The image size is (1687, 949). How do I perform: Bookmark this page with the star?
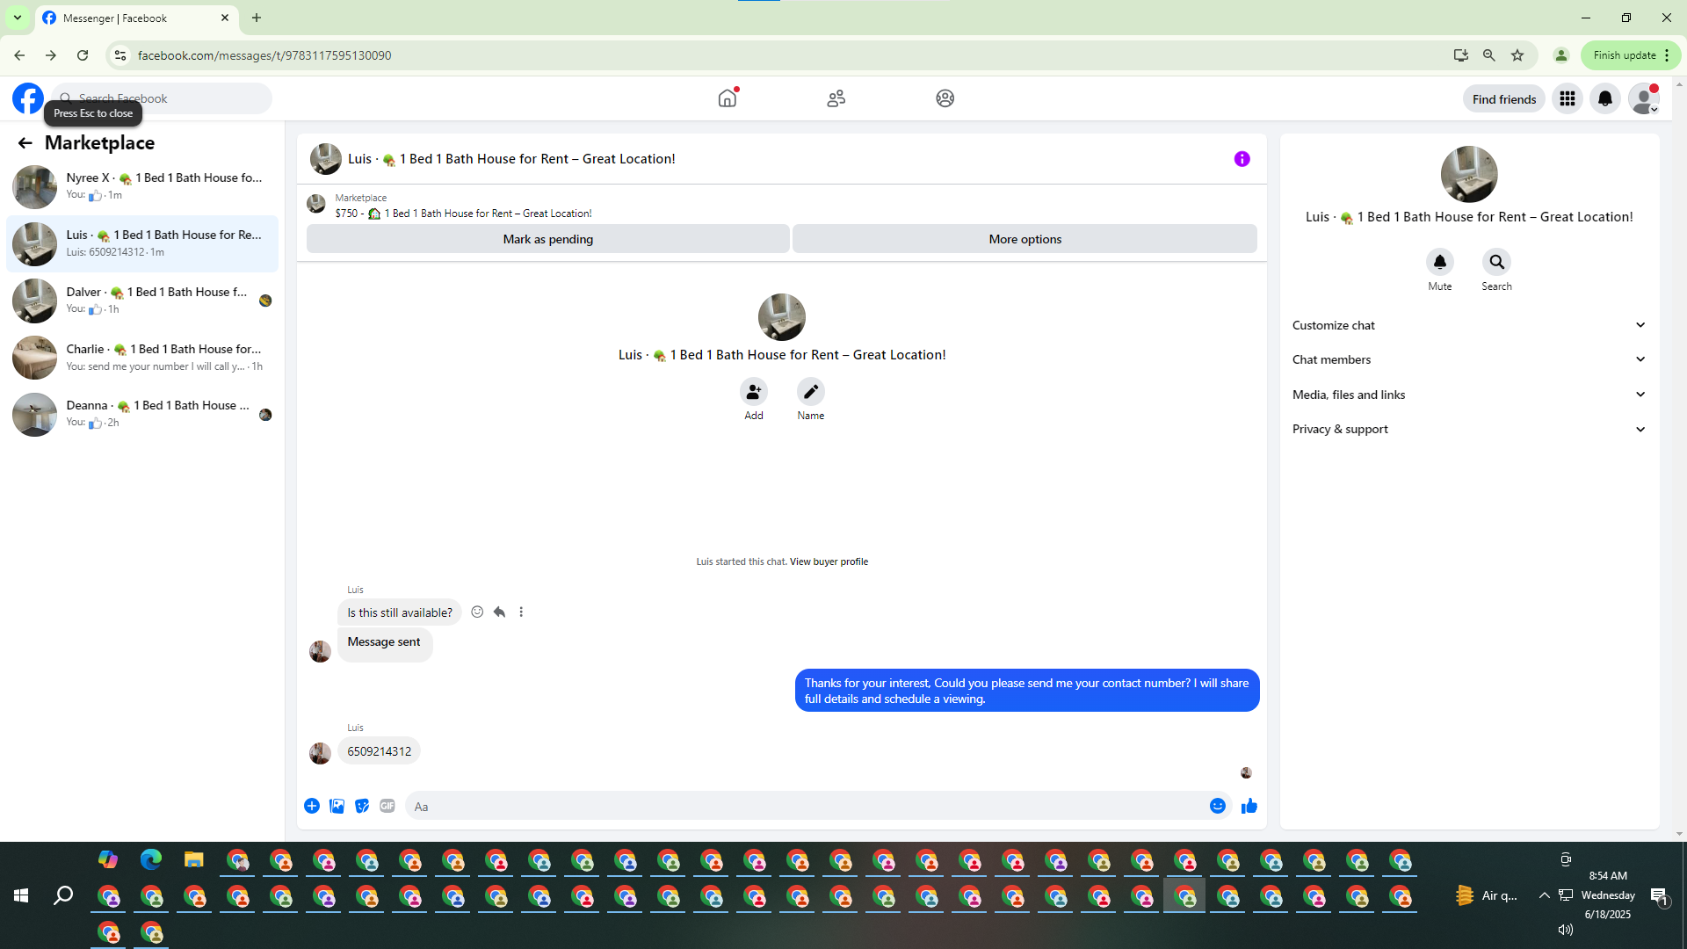pyautogui.click(x=1517, y=55)
